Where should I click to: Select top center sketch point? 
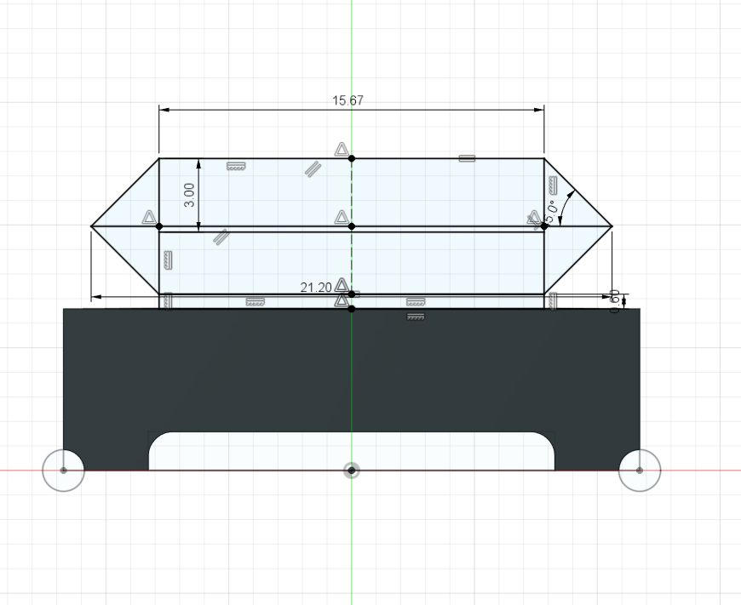352,158
